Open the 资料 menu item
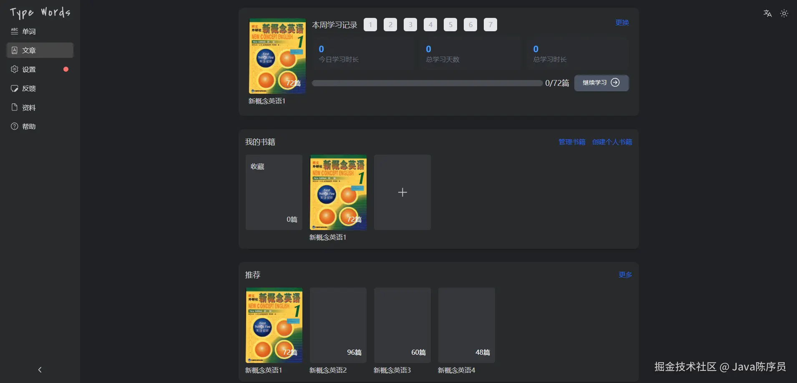Viewport: 797px width, 383px height. coord(40,108)
